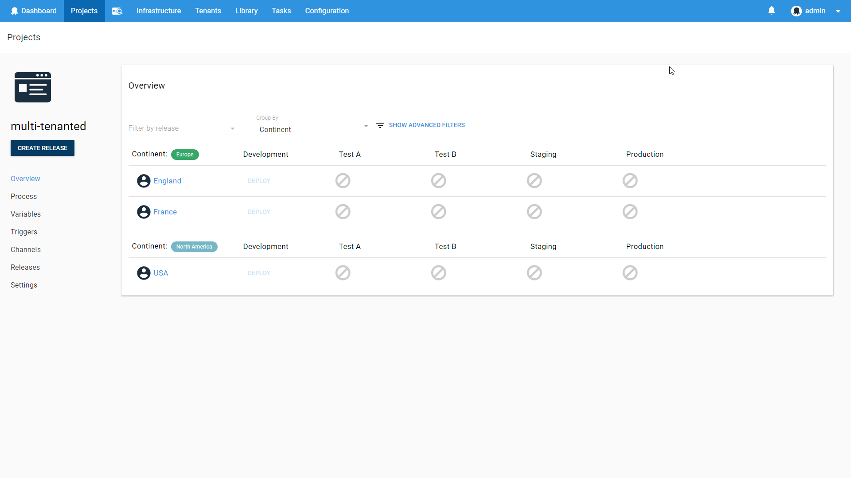Click the SHOW ADVANCED FILTERS link

(427, 125)
